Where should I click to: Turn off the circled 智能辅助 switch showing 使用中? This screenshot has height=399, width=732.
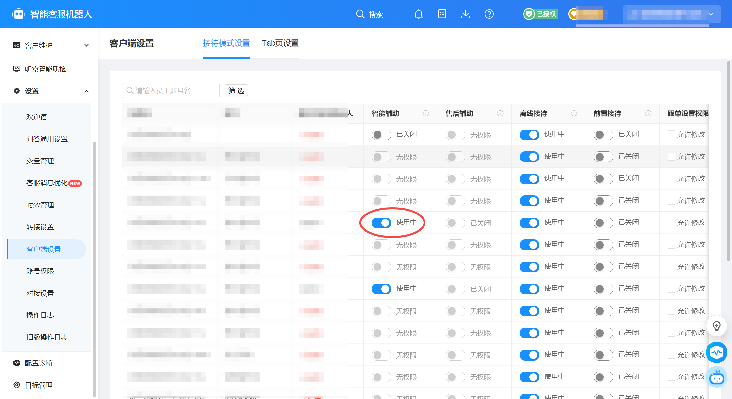(381, 223)
